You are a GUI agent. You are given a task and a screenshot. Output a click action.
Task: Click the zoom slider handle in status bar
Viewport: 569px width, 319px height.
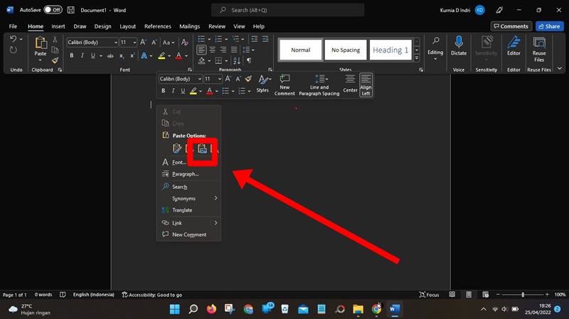523,295
